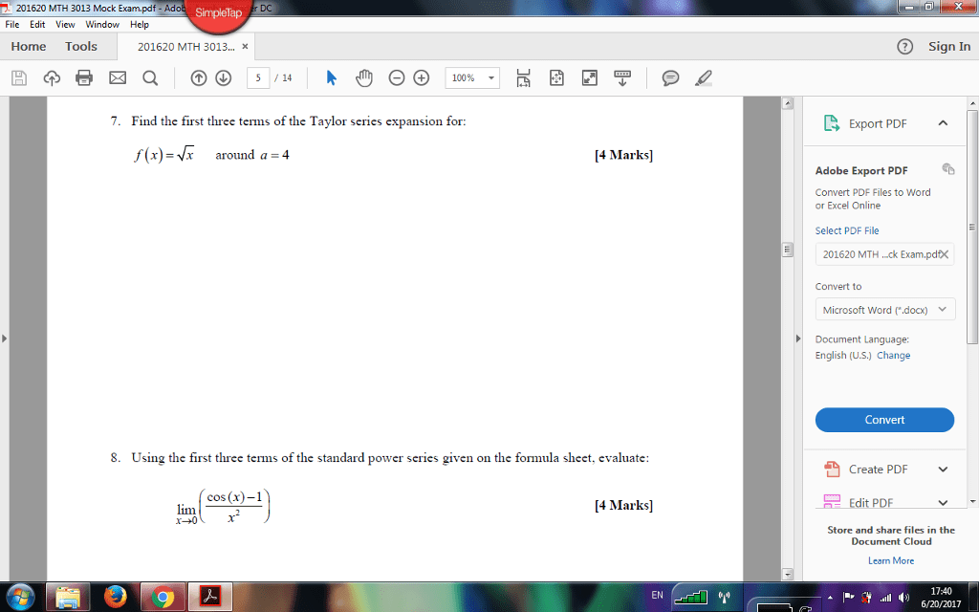Upload file to cloud icon
Viewport: 979px width, 612px height.
tap(52, 78)
